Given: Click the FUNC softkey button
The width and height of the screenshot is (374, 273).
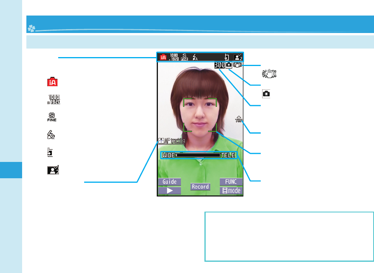Looking at the screenshot, I should pos(231,182).
